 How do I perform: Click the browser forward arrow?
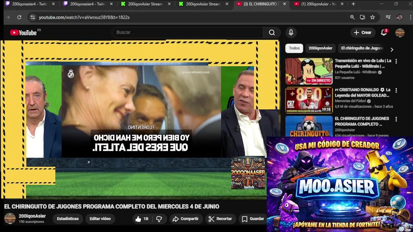coord(8,17)
